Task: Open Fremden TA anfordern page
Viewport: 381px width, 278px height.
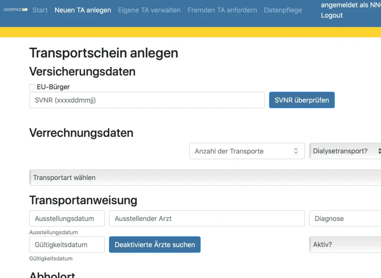Action: [222, 10]
